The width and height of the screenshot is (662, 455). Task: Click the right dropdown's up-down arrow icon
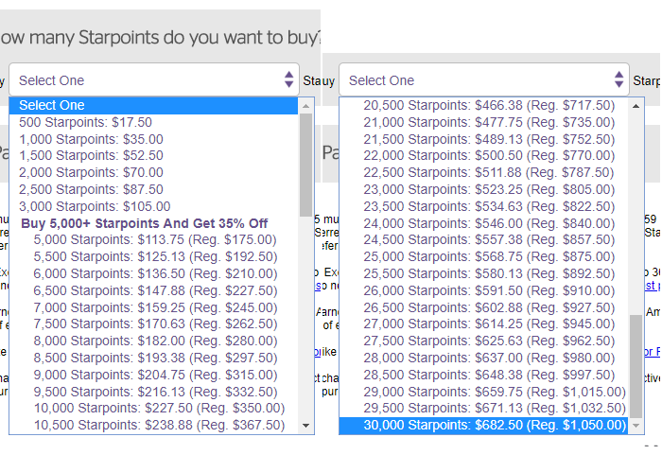pos(618,79)
